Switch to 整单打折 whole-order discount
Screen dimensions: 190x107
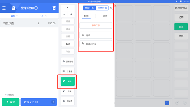tap(89, 8)
